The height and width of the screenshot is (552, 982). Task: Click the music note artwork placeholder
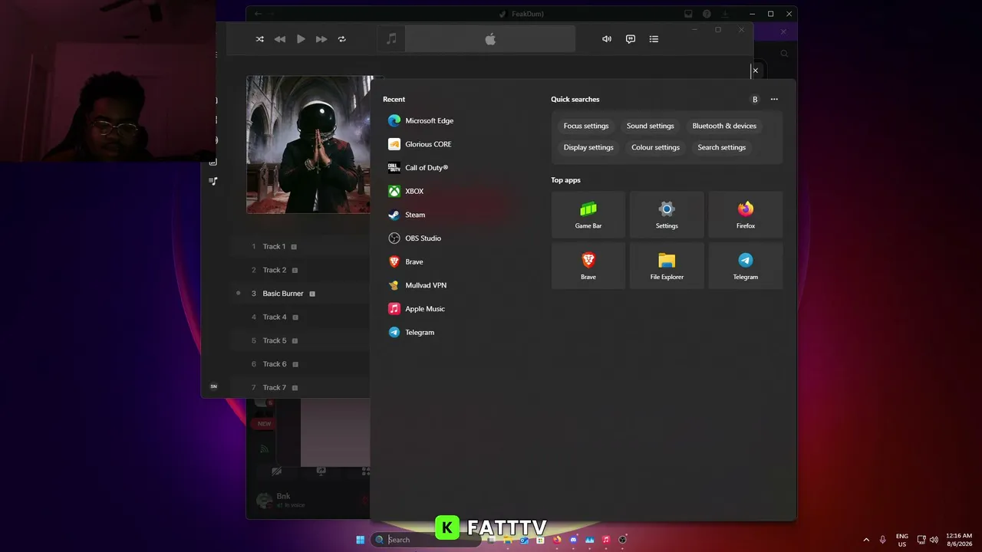[x=391, y=39]
